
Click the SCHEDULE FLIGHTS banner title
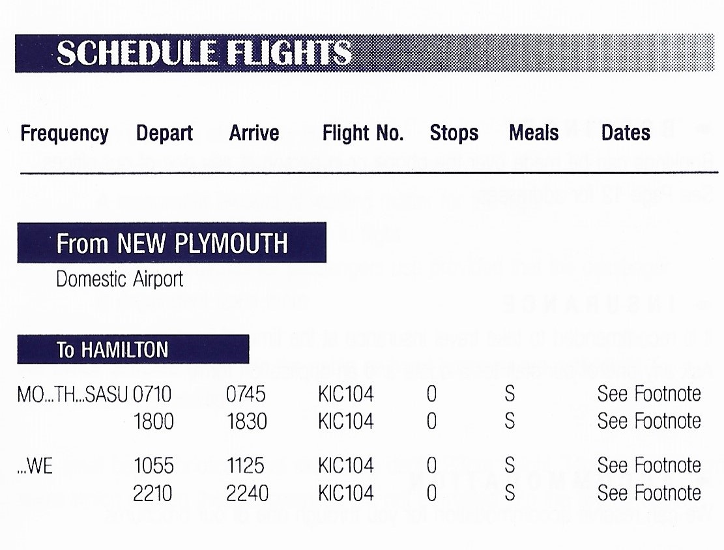(x=203, y=53)
